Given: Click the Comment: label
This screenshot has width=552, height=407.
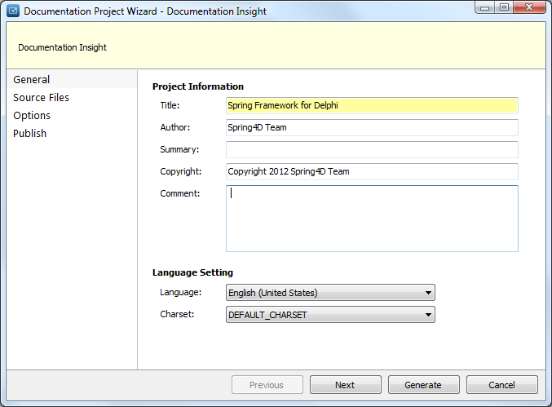Looking at the screenshot, I should coord(180,193).
